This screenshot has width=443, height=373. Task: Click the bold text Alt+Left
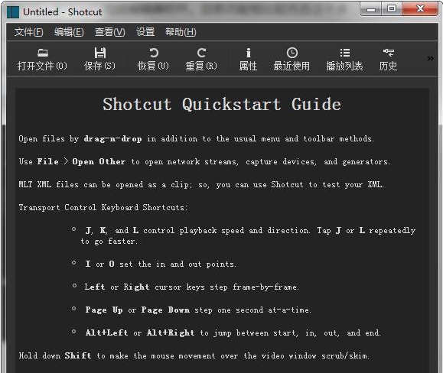(106, 333)
